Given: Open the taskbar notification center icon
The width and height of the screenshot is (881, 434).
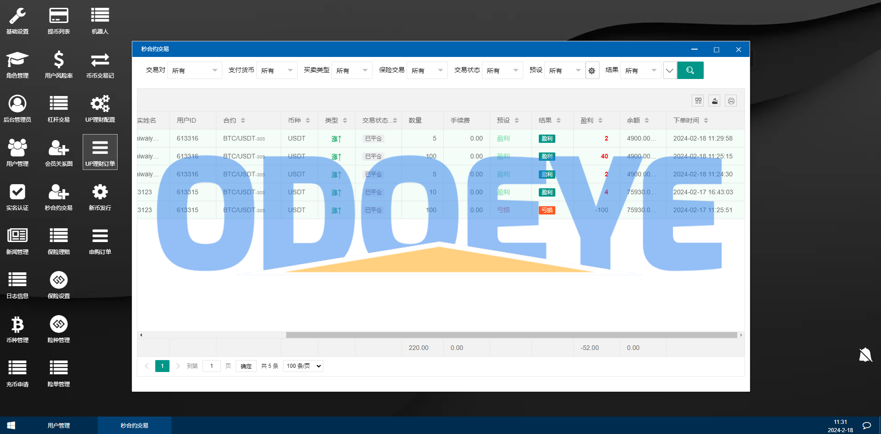Looking at the screenshot, I should point(867,425).
